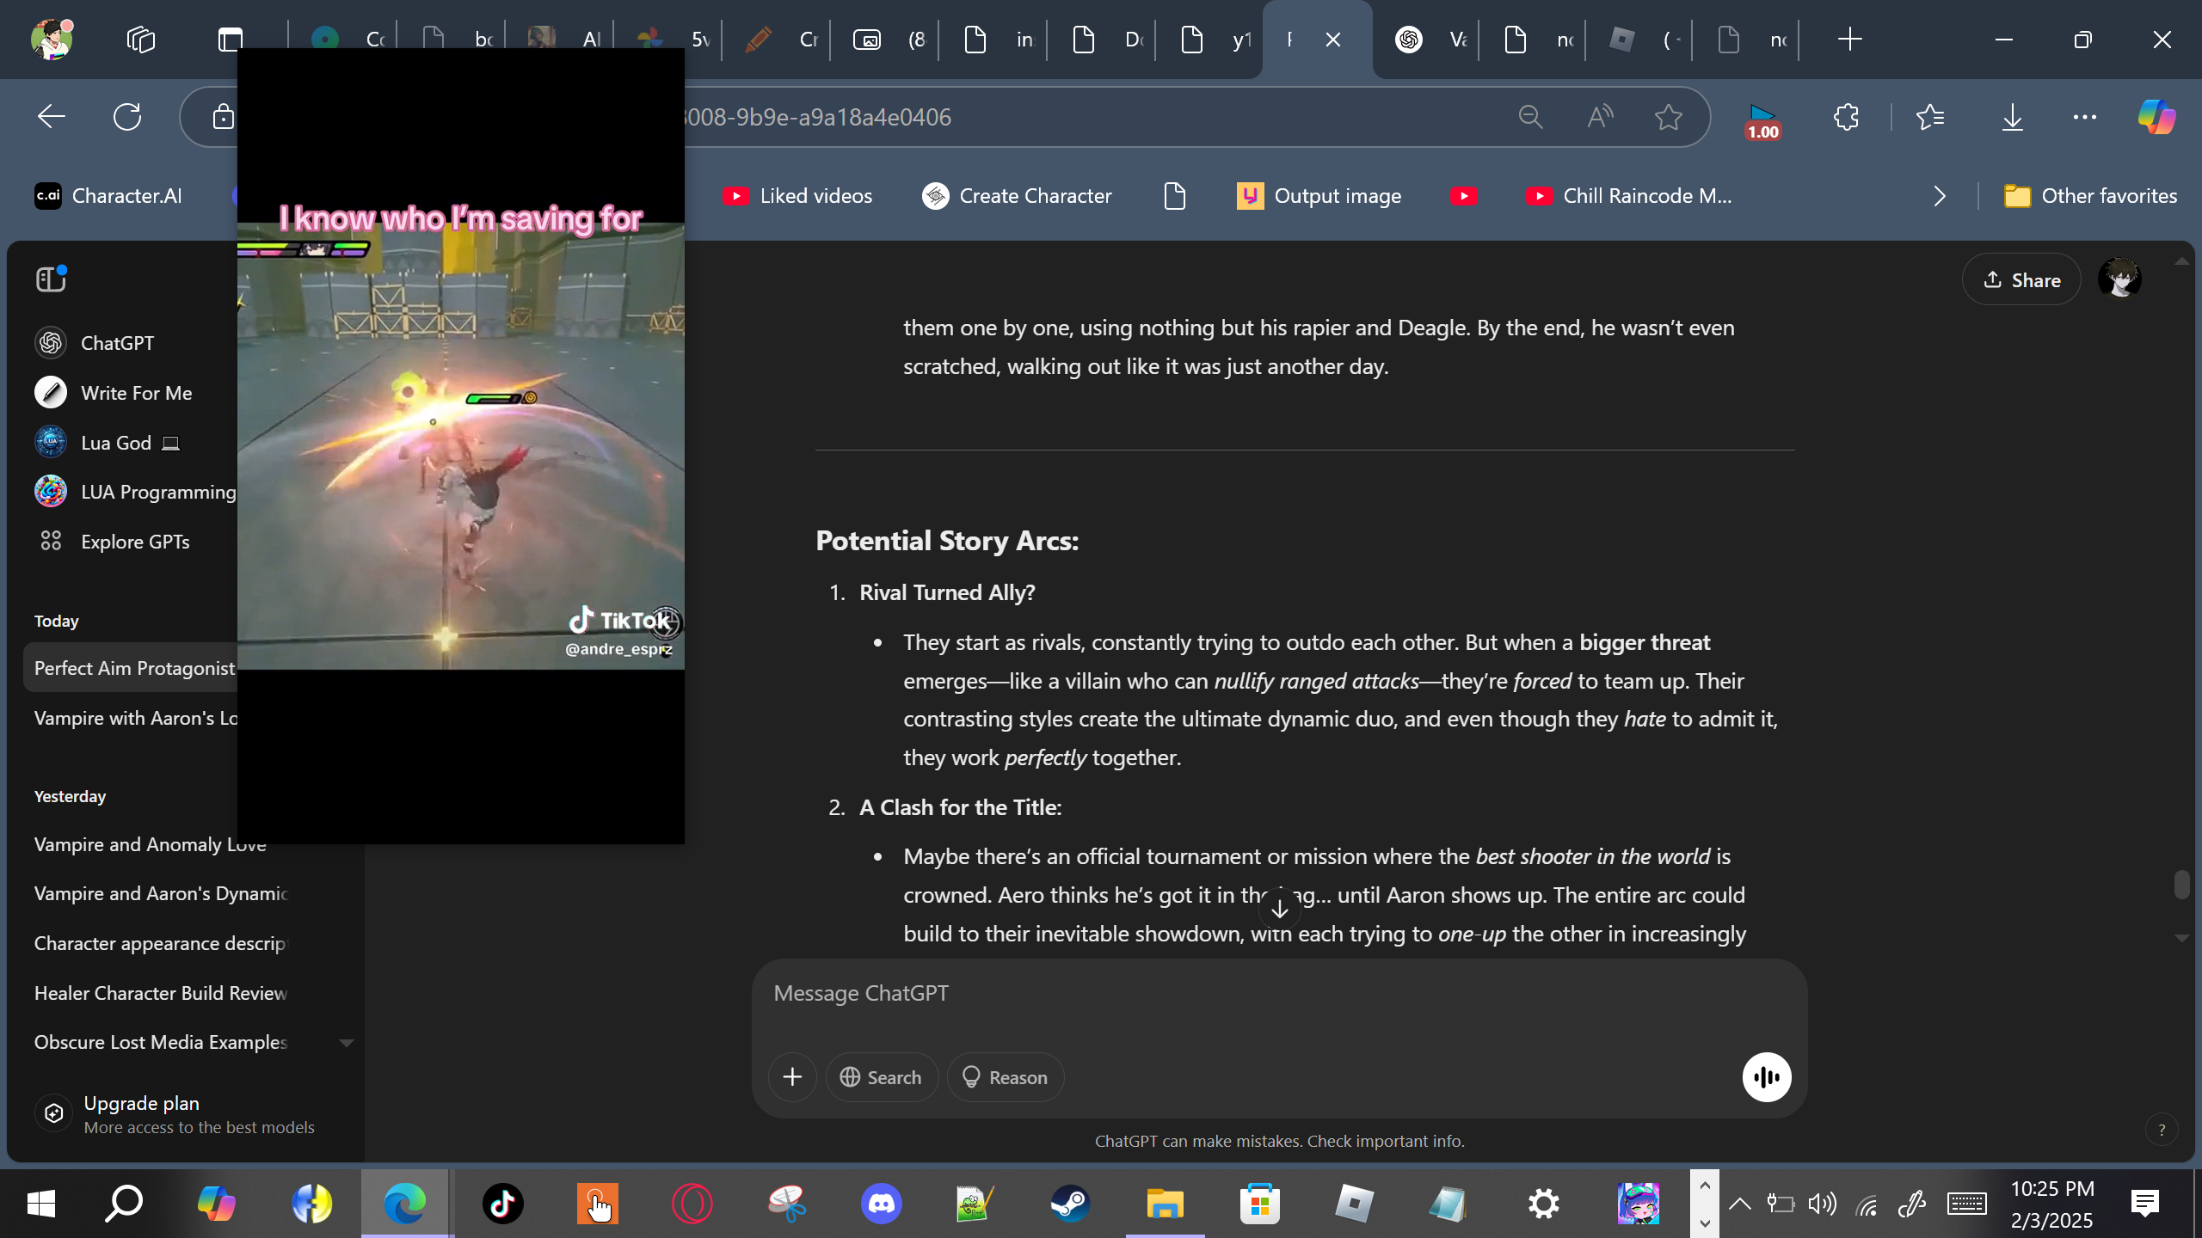Open the Favorites hub

tap(1930, 117)
